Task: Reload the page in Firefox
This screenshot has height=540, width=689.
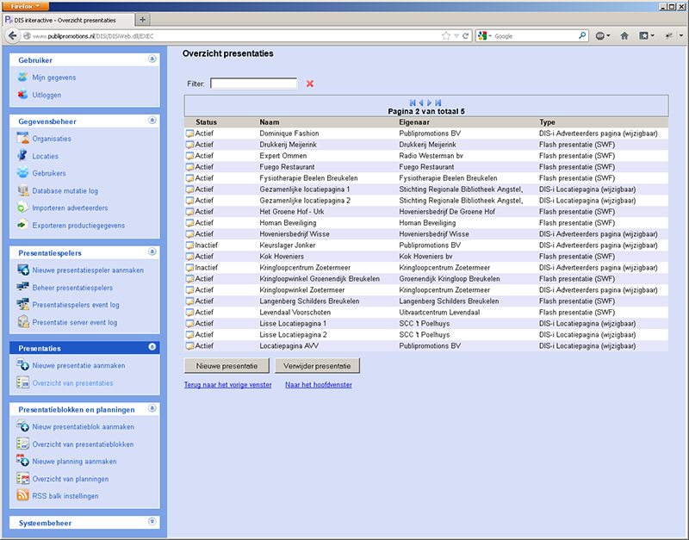Action: click(x=466, y=36)
